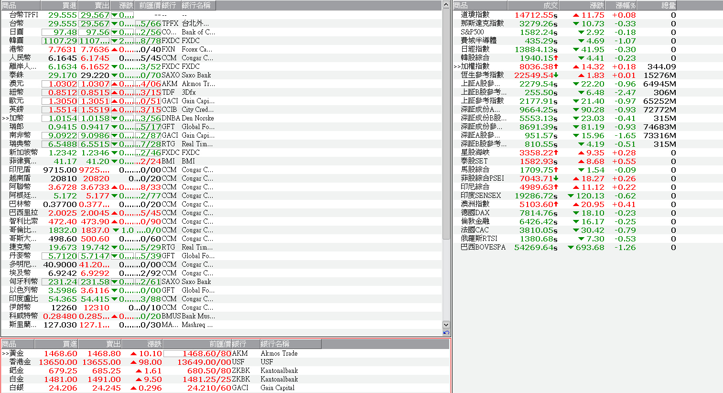
Task: Select the 丹麥幣 currency row
Action: [x=221, y=256]
